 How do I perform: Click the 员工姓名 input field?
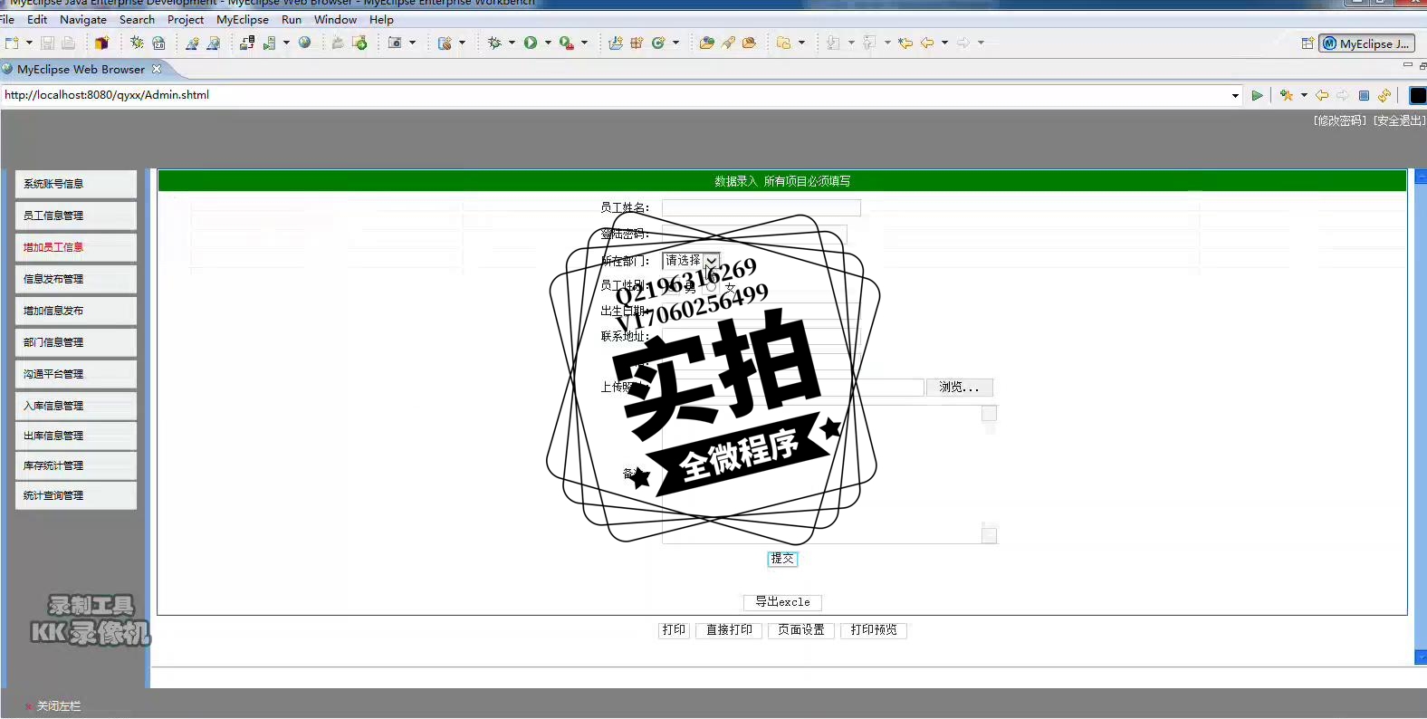point(761,207)
